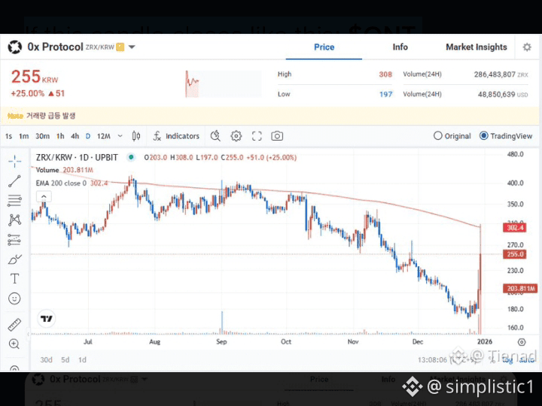Image resolution: width=542 pixels, height=406 pixels.
Task: Open the Indicators menu
Action: [176, 136]
